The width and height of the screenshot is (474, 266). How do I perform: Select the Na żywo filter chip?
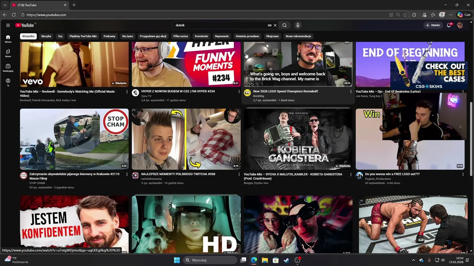[127, 36]
